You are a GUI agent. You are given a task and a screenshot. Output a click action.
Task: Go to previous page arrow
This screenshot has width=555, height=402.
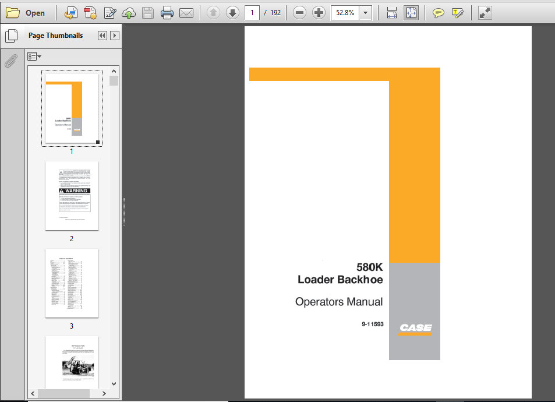pos(213,13)
